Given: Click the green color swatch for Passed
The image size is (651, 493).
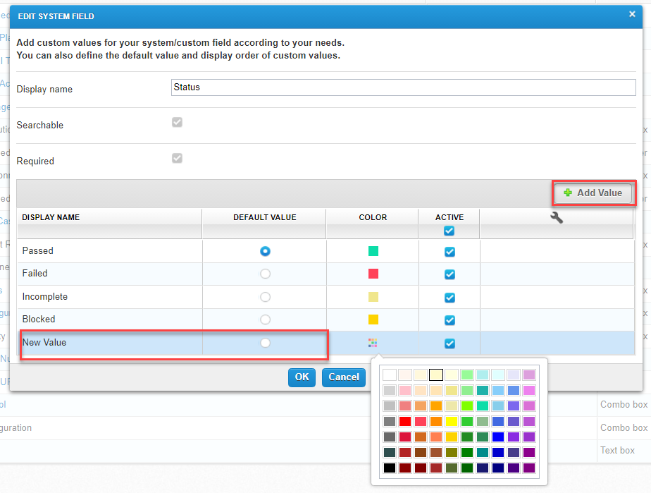Looking at the screenshot, I should (x=373, y=251).
